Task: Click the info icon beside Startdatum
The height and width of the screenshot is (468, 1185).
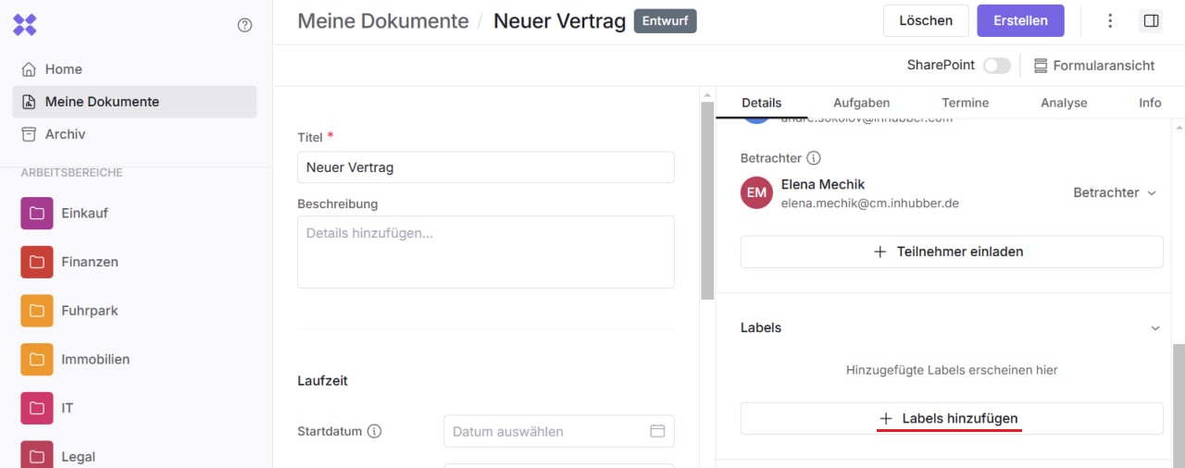Action: coord(375,431)
